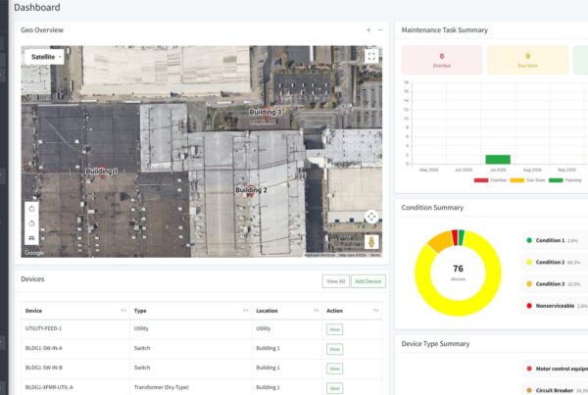The width and height of the screenshot is (588, 395).
Task: Open the Due Soon tasks summary card
Action: [x=527, y=60]
